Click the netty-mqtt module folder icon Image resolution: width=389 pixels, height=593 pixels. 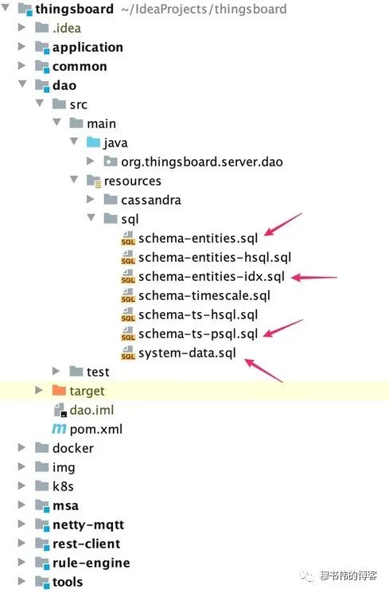[42, 525]
